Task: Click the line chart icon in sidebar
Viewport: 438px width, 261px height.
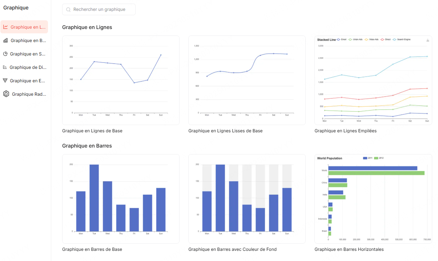Action: [x=6, y=27]
